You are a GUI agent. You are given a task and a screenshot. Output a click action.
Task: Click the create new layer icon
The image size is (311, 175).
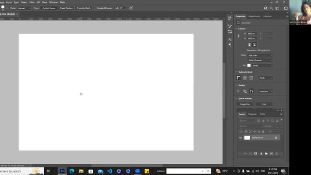click(271, 154)
